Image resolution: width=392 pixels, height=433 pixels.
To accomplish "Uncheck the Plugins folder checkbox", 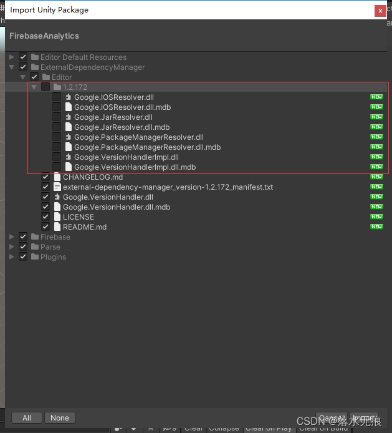I will pyautogui.click(x=23, y=257).
